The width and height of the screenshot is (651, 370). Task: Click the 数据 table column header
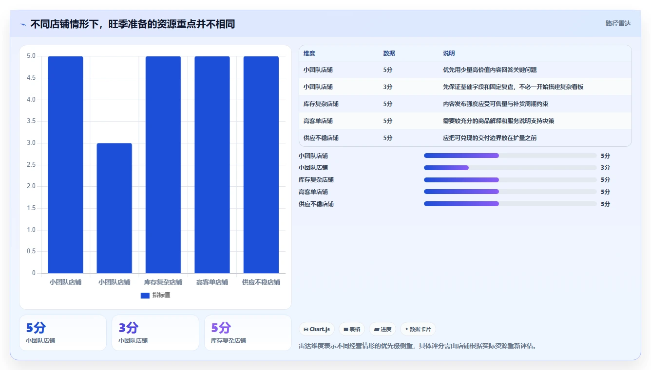389,53
